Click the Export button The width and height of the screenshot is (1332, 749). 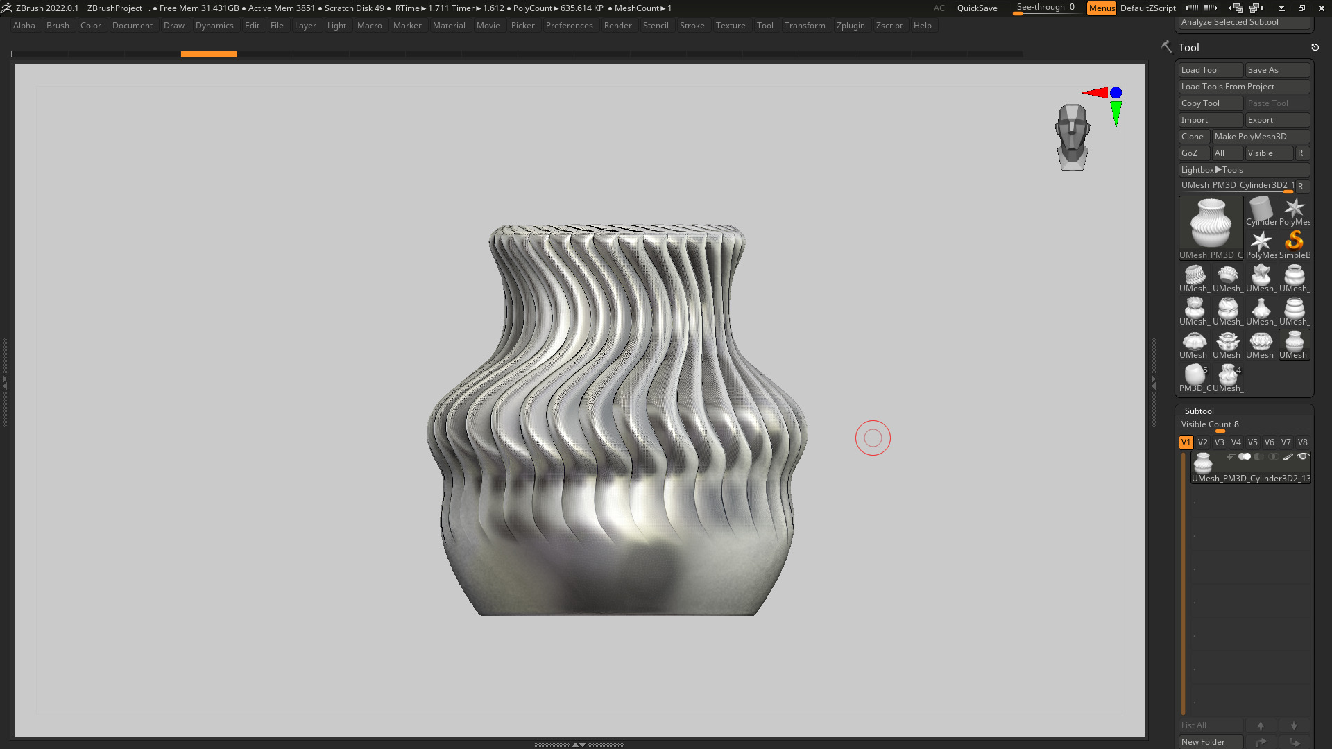(x=1277, y=119)
